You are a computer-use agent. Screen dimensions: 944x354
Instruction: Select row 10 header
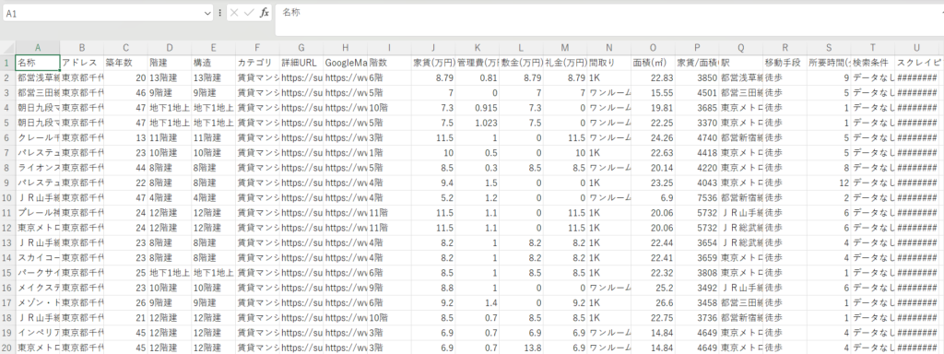[x=7, y=197]
